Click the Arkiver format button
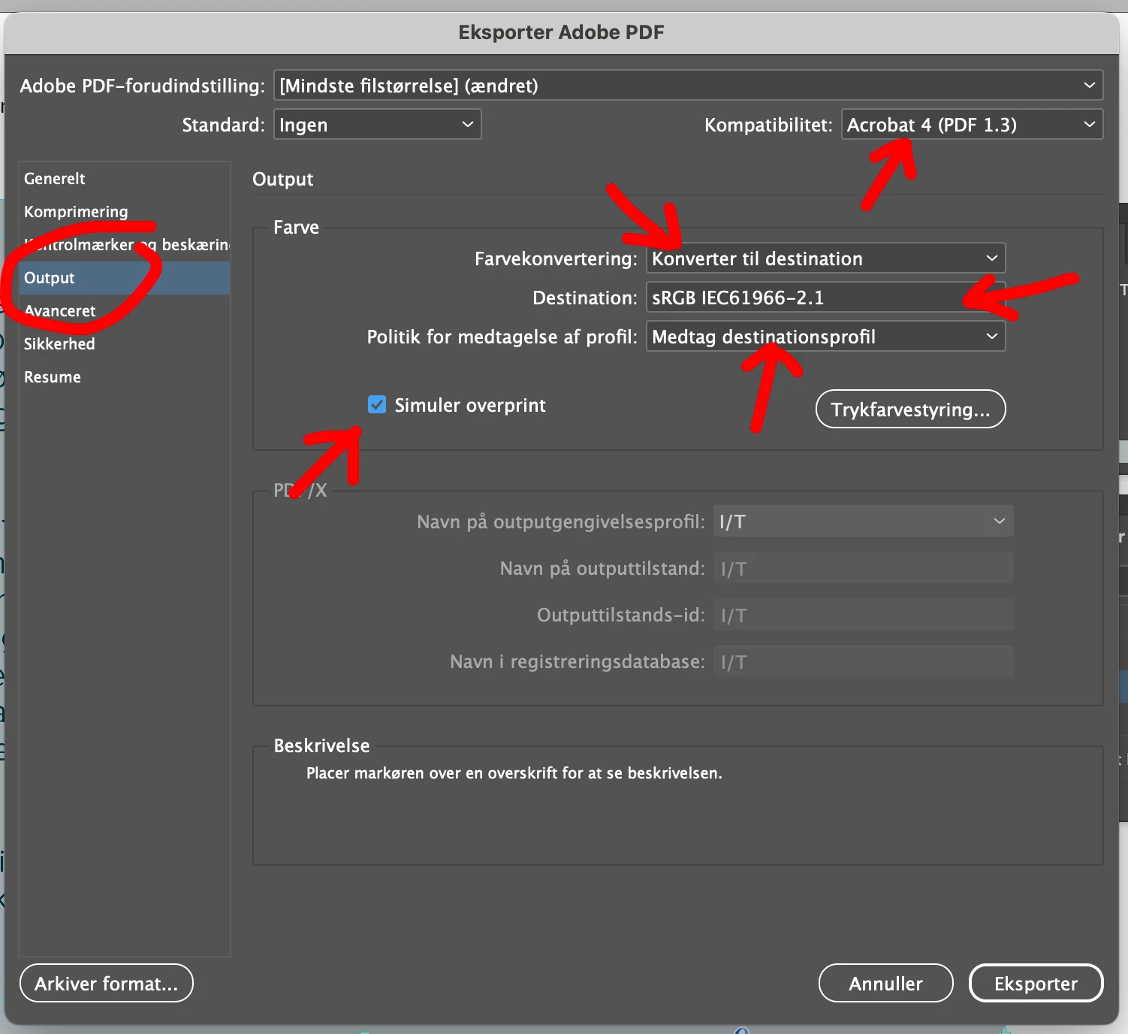1128x1034 pixels. pos(107,984)
